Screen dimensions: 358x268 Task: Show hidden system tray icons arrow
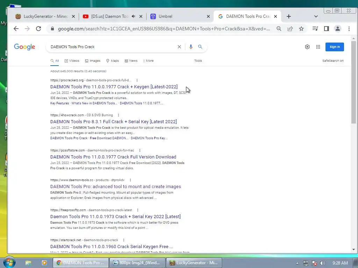(x=297, y=263)
